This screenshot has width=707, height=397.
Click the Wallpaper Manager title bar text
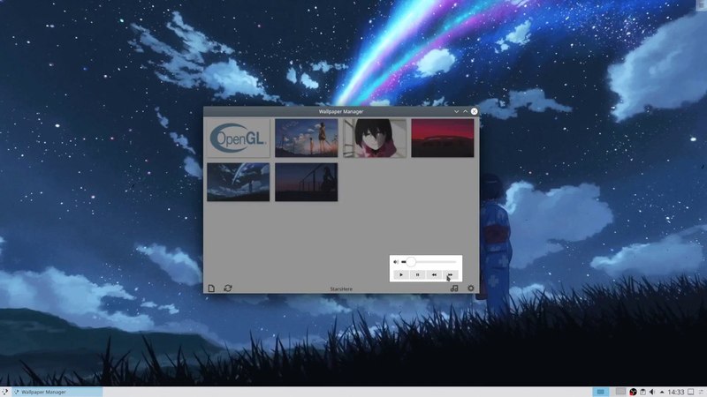point(341,111)
